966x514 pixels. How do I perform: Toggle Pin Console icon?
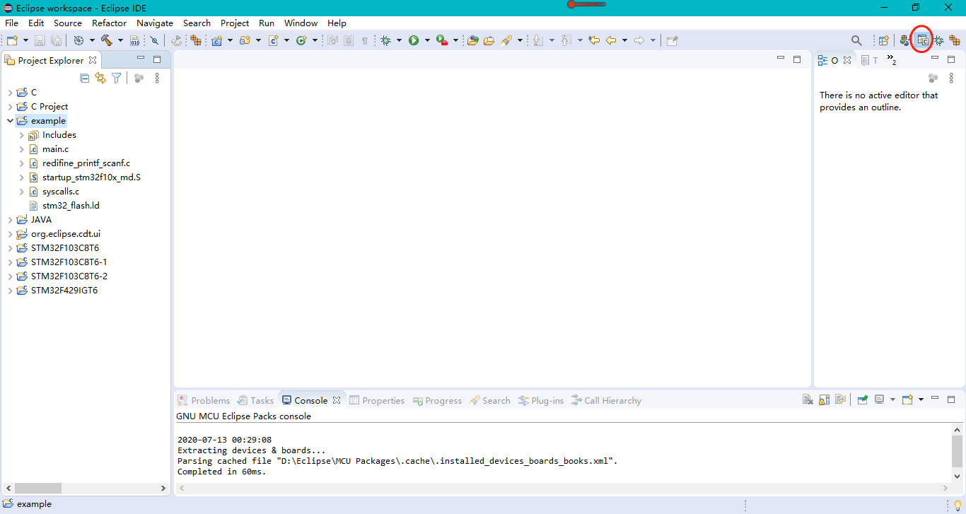point(863,399)
